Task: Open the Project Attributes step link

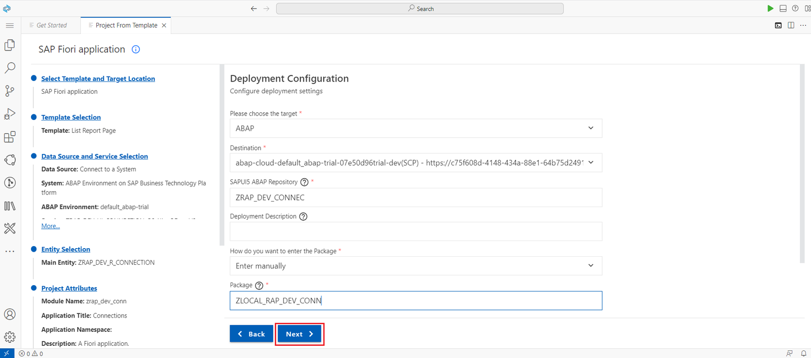Action: coord(69,288)
